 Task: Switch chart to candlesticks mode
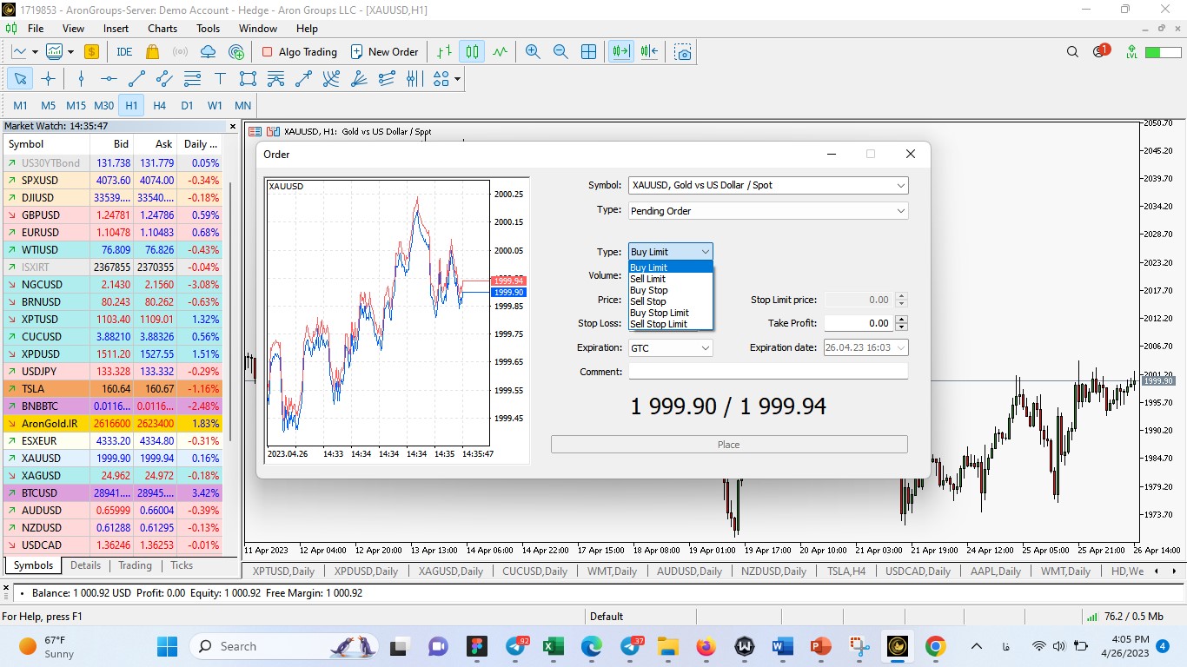[x=472, y=52]
